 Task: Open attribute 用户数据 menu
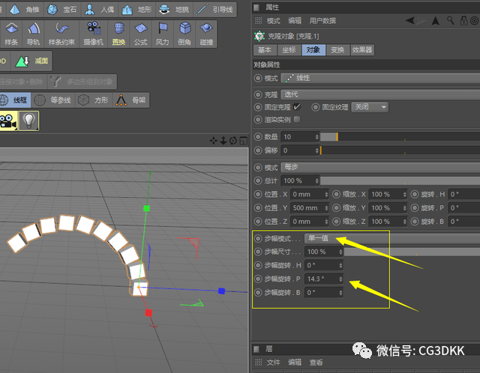pos(322,21)
